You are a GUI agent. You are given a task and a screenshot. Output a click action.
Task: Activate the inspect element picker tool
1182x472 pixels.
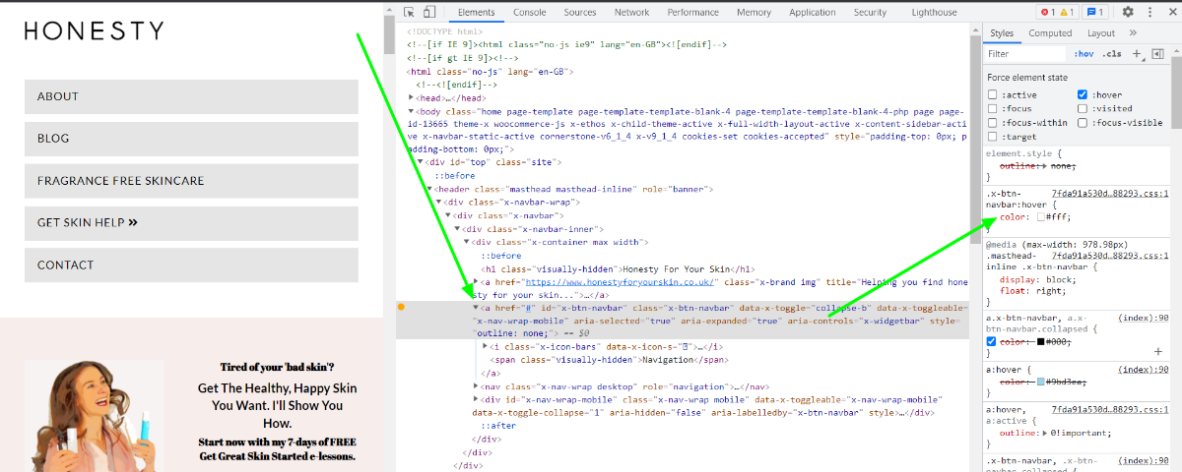(x=409, y=12)
